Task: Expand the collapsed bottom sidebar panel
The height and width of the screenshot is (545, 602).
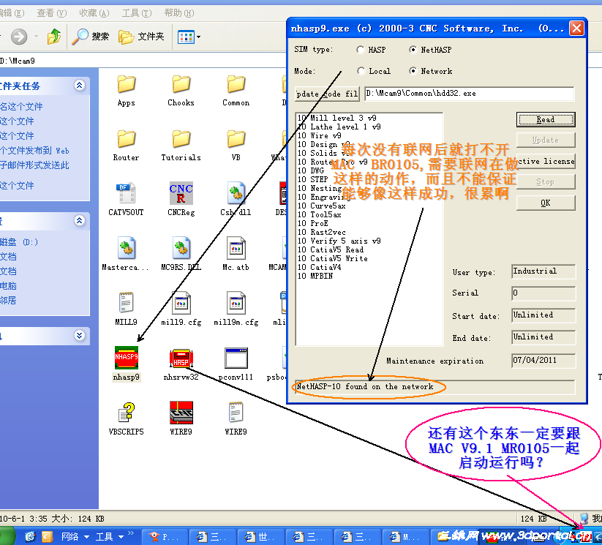Action: (80, 335)
